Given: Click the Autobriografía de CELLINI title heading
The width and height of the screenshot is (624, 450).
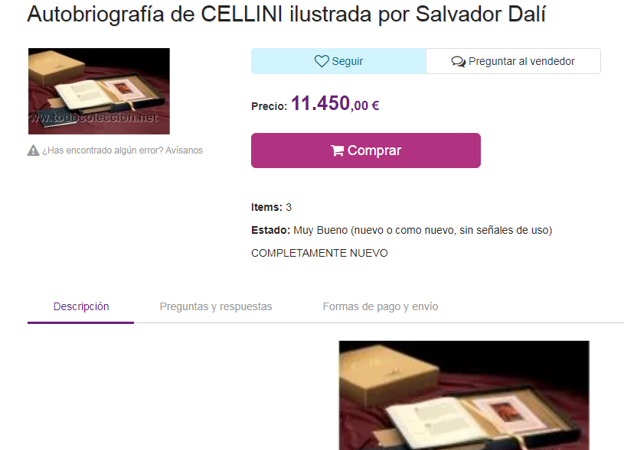Looking at the screenshot, I should 286,15.
